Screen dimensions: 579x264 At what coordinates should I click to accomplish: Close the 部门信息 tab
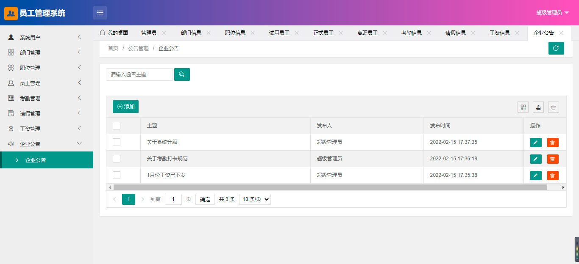[209, 33]
